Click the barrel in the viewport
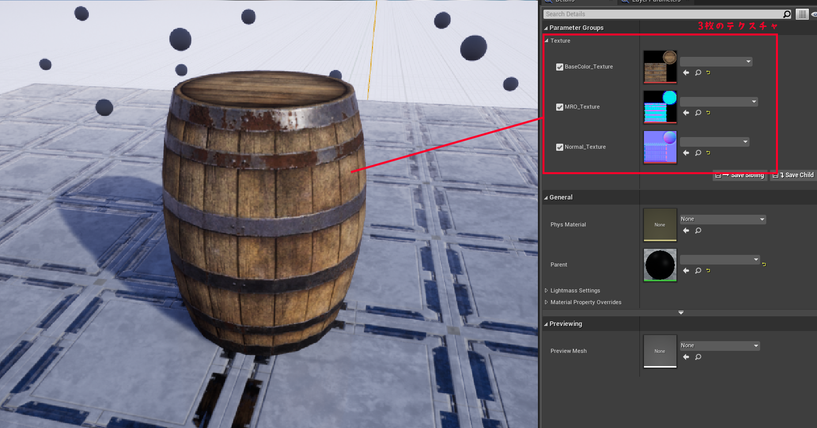 (x=264, y=213)
